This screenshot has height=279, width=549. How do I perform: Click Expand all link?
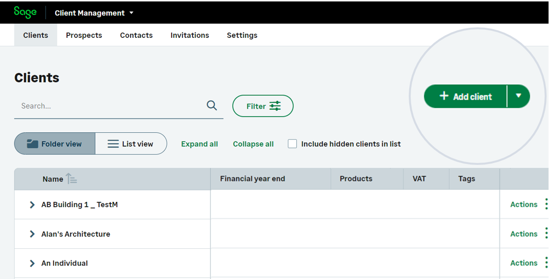199,144
